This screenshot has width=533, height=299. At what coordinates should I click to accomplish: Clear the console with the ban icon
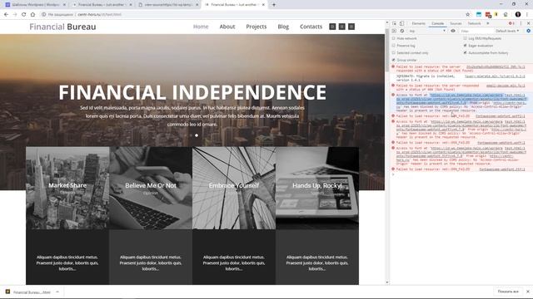[401, 31]
